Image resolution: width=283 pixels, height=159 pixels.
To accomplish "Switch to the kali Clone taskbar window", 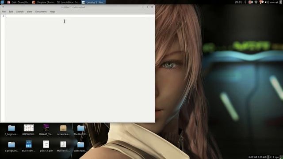I will (19, 2).
